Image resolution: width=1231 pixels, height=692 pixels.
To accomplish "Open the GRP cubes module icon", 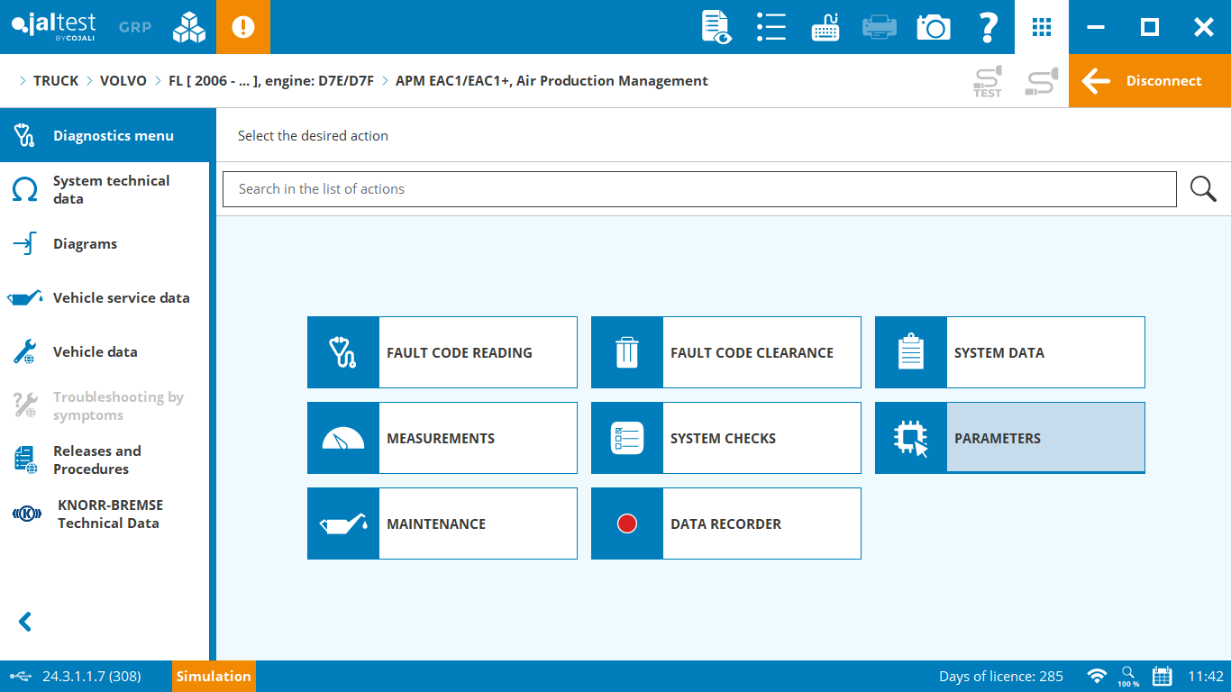I will click(x=189, y=27).
